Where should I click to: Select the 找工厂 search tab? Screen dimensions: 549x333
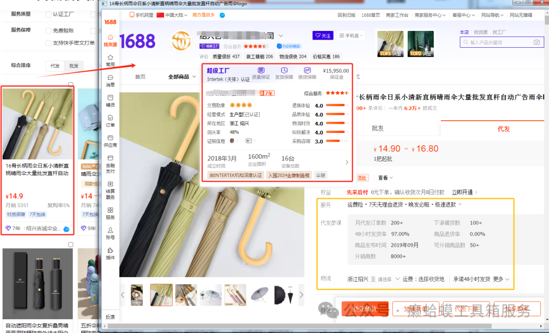[499, 32]
